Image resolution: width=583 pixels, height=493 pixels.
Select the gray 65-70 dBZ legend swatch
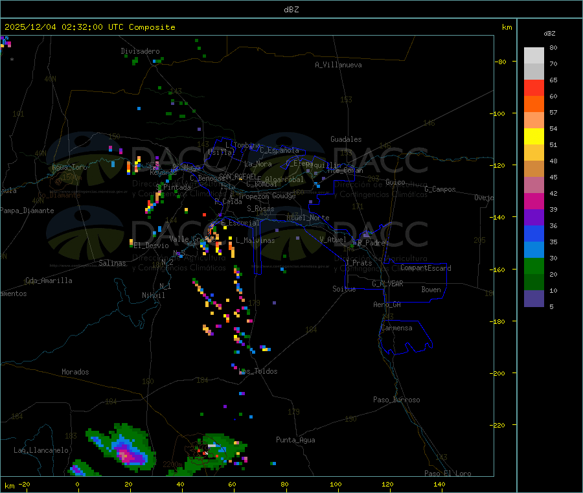534,71
